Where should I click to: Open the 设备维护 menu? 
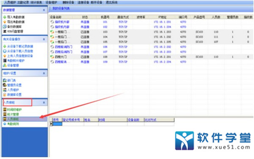(51, 3)
